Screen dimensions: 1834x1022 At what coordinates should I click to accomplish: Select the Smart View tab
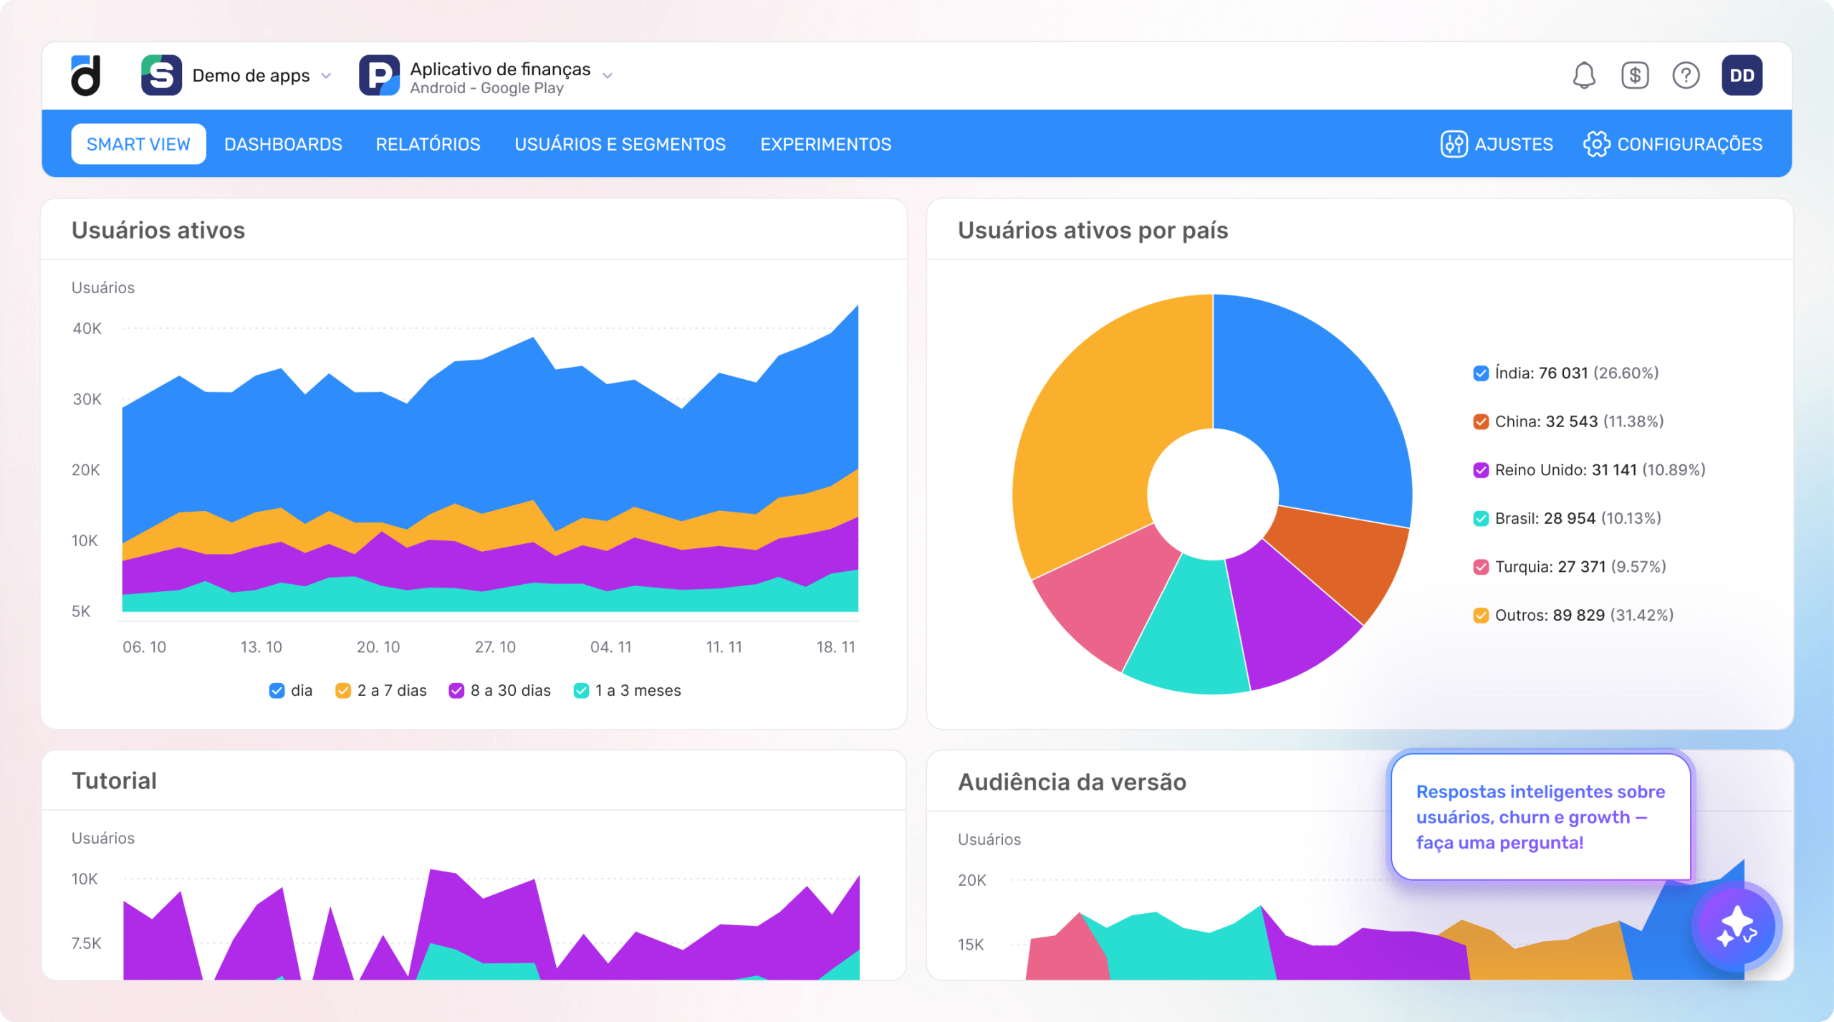tap(138, 143)
